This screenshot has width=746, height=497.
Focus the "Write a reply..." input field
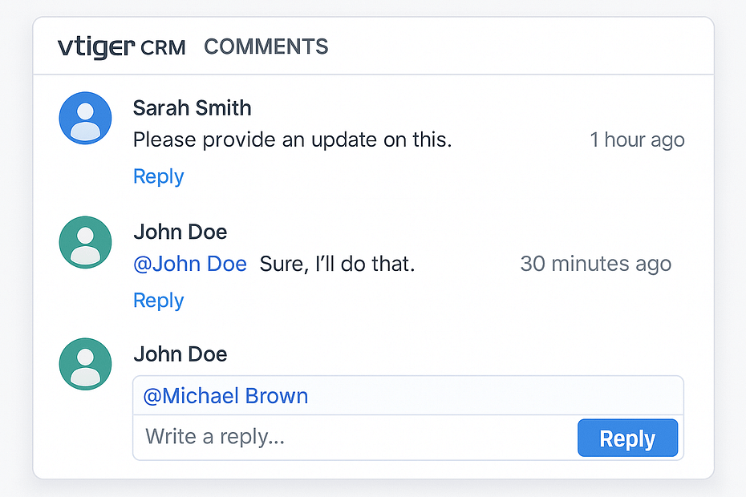tap(353, 438)
